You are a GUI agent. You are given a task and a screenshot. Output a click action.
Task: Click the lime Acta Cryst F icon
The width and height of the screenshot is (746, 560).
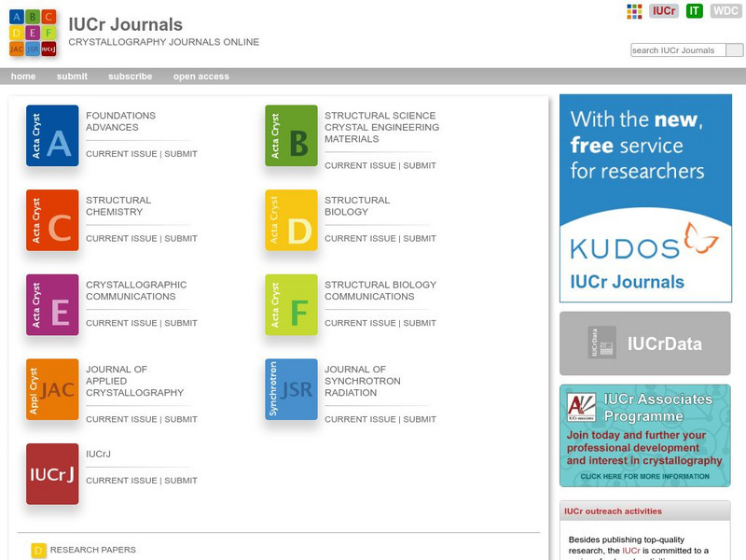click(x=292, y=304)
